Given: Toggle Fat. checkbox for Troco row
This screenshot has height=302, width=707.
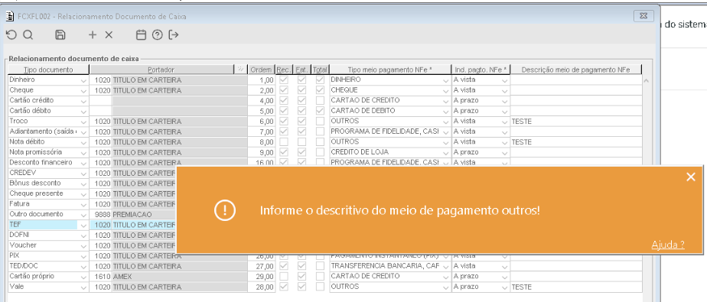Looking at the screenshot, I should (x=302, y=121).
